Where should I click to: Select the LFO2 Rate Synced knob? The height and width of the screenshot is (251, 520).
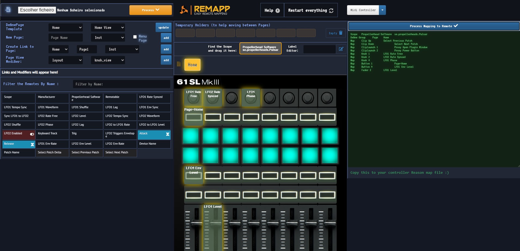pos(213,98)
